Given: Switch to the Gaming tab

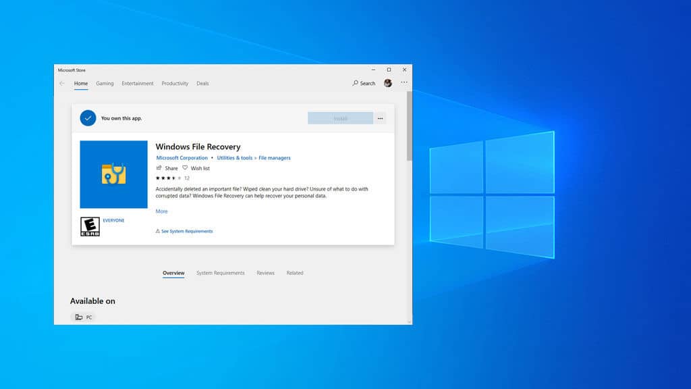Looking at the screenshot, I should pyautogui.click(x=105, y=83).
